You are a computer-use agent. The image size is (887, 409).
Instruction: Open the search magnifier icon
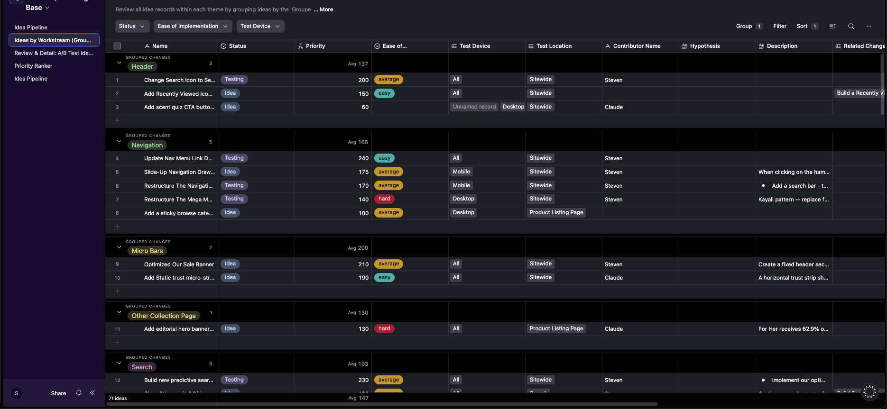click(851, 26)
